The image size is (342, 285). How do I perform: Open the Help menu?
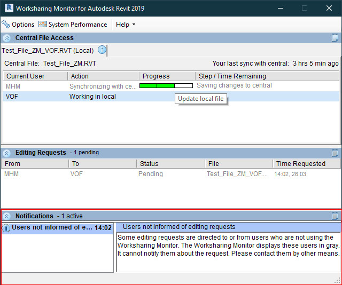(126, 25)
